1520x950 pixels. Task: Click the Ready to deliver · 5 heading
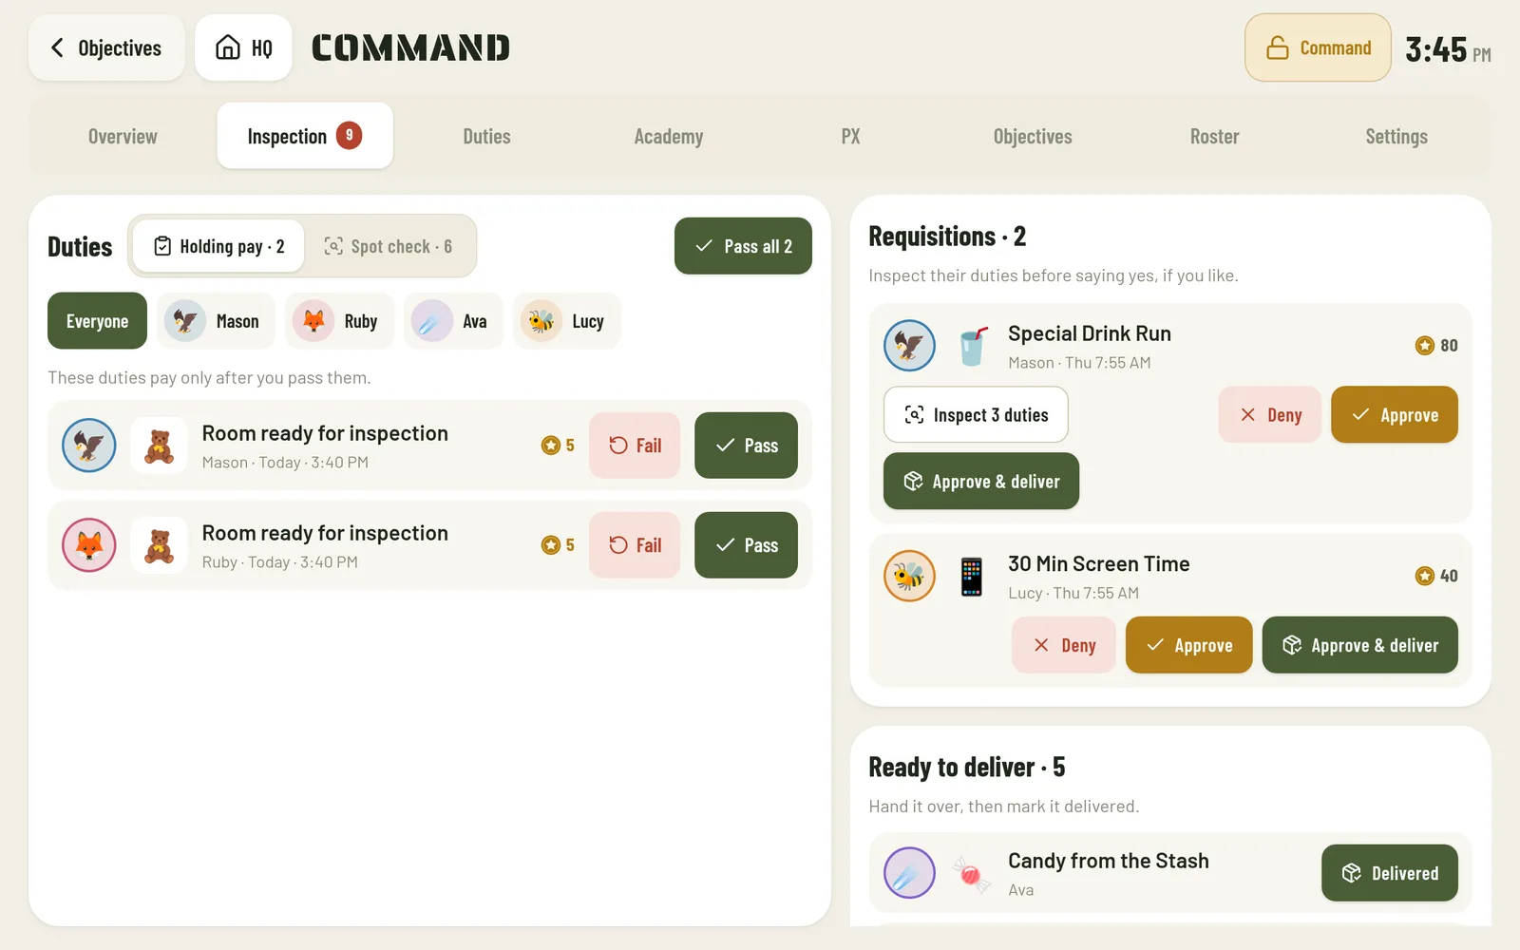pos(966,767)
